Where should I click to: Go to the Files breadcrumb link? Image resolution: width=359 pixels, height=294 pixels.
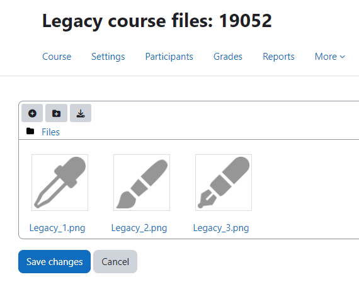pos(50,132)
